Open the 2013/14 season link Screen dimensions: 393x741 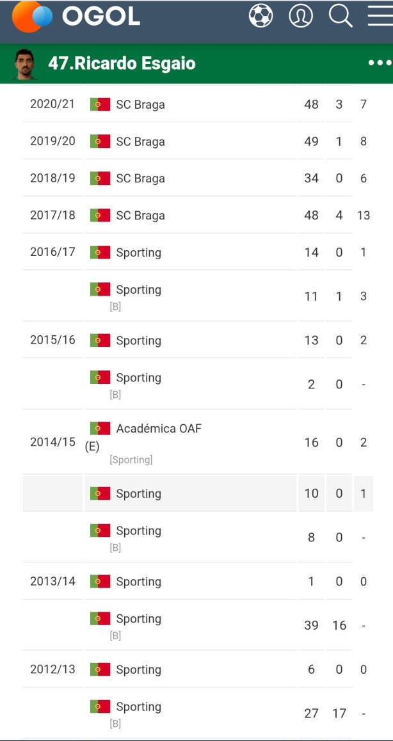[52, 581]
